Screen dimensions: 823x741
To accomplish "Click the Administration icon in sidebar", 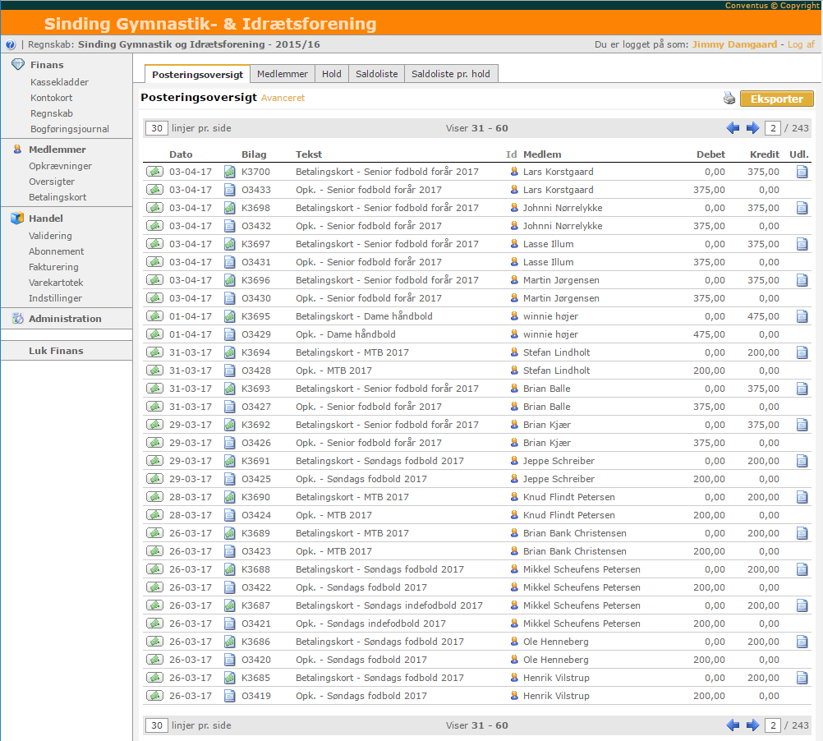I will (x=18, y=319).
